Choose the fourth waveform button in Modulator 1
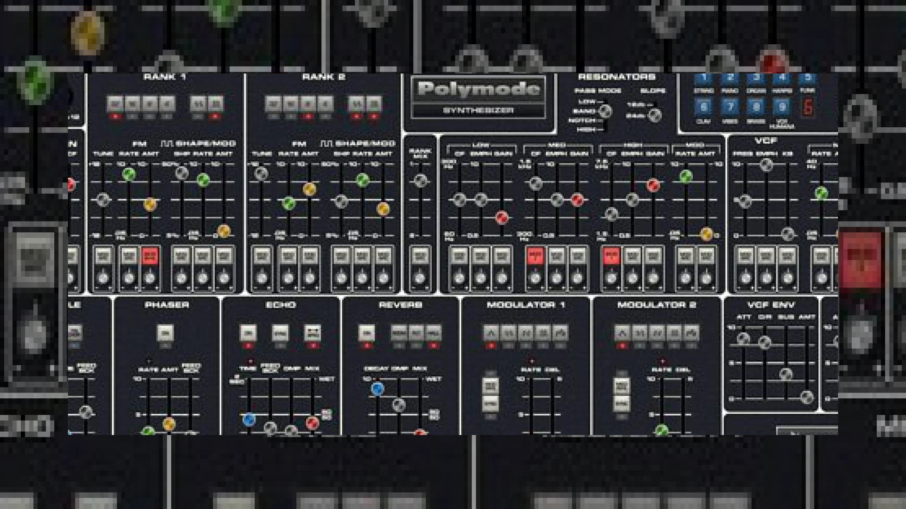The image size is (906, 509). tap(543, 333)
